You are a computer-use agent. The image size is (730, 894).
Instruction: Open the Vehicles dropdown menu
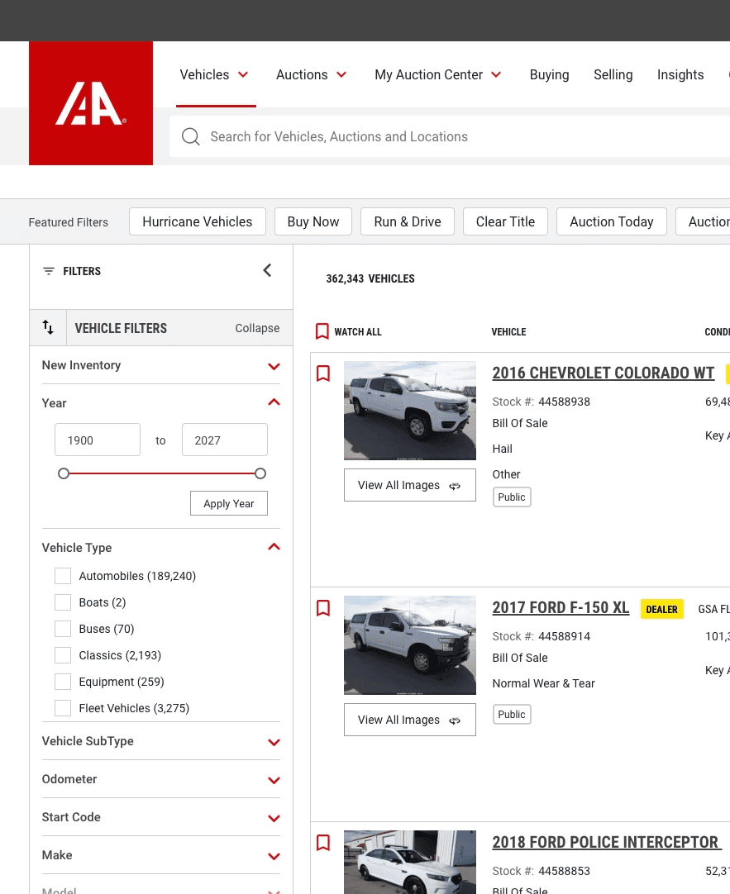pos(214,74)
